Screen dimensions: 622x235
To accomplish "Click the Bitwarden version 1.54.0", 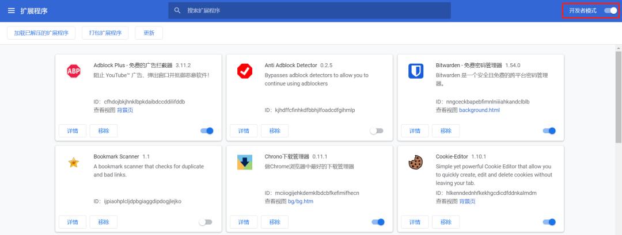I will pyautogui.click(x=513, y=66).
